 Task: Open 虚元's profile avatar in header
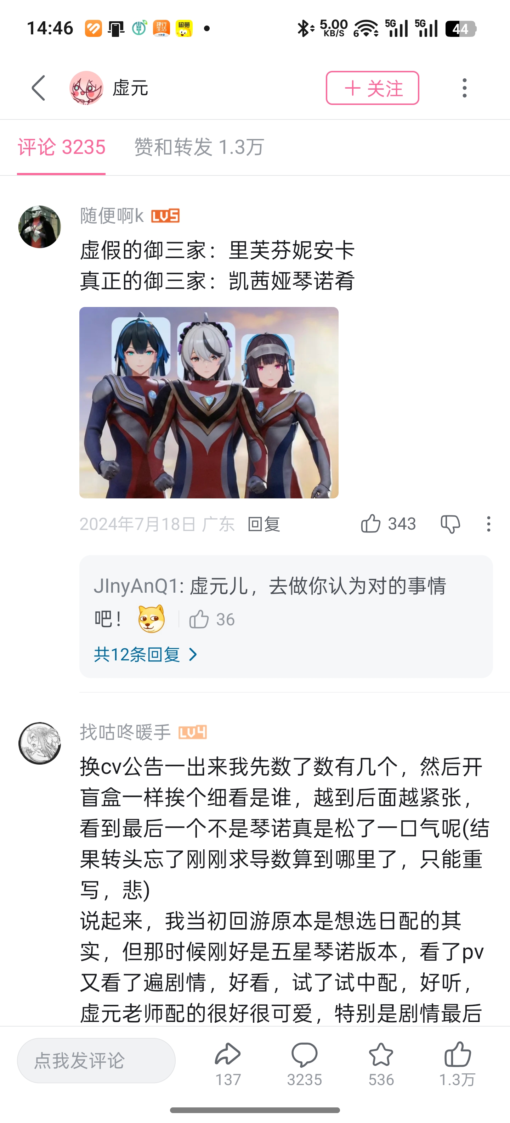click(x=86, y=88)
